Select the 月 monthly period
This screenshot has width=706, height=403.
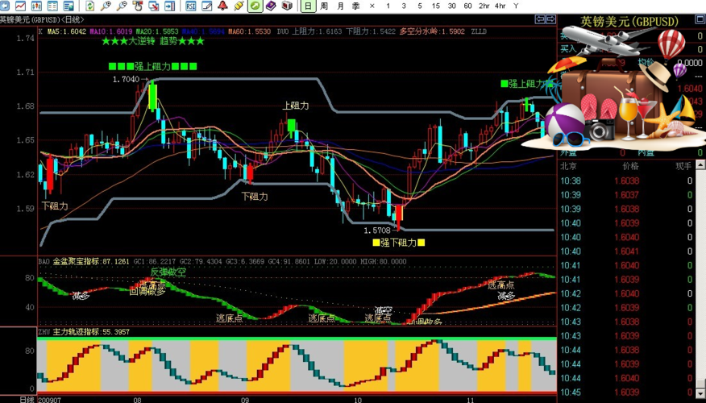340,6
